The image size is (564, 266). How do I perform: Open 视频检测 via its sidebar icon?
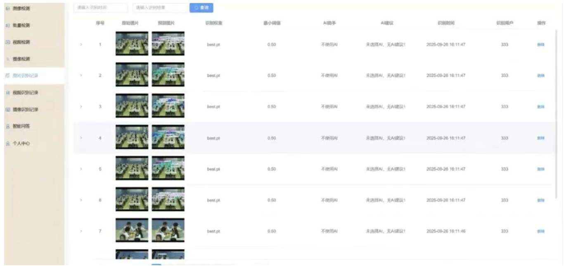click(8, 42)
